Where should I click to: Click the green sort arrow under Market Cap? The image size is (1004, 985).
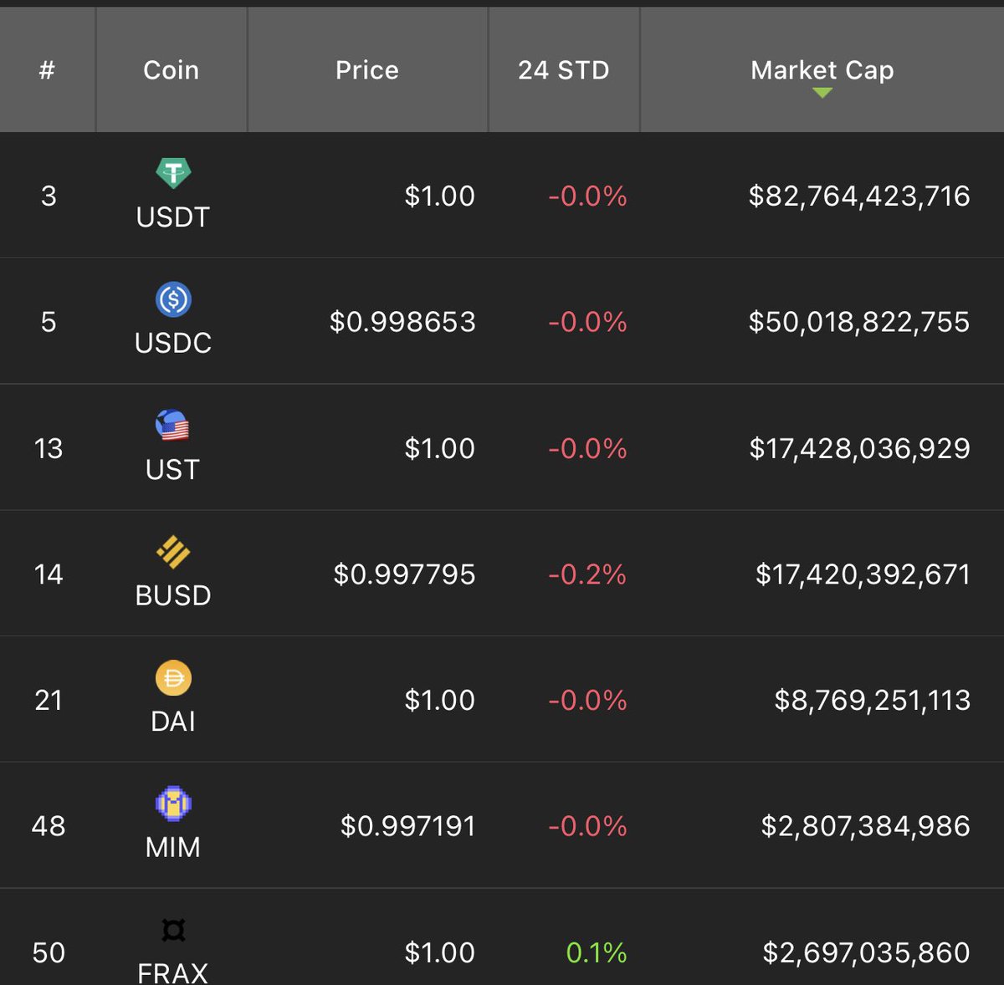click(822, 93)
